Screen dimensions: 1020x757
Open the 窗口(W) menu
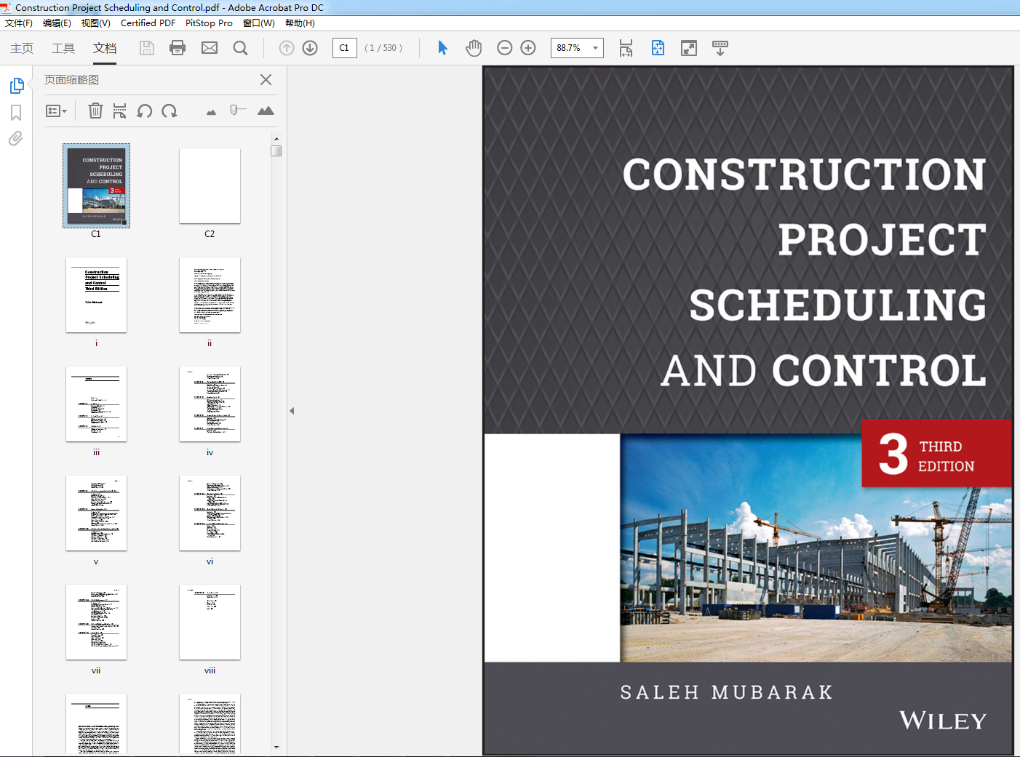259,23
